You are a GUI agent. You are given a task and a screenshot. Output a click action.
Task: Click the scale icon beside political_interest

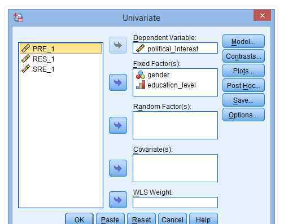click(141, 49)
